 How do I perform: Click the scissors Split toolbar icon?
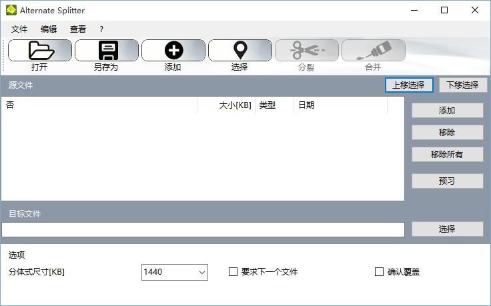pyautogui.click(x=306, y=51)
